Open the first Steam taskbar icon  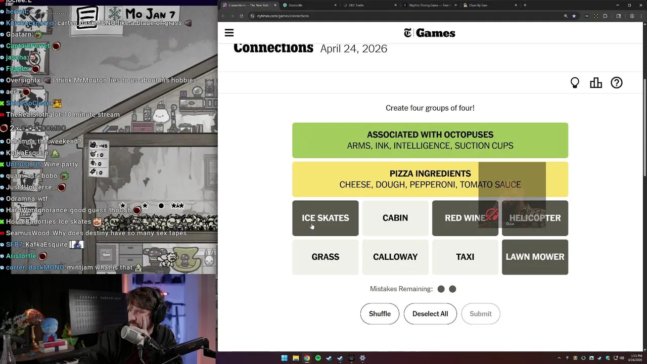point(329,358)
